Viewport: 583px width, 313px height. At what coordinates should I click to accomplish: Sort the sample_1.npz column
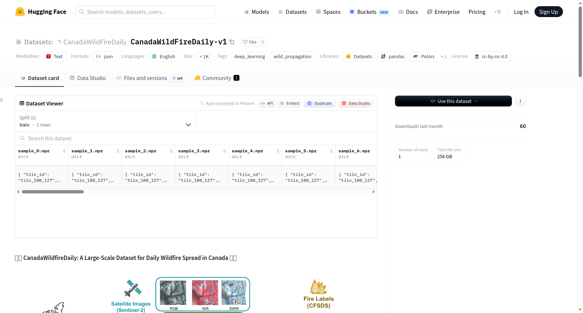pos(118,151)
